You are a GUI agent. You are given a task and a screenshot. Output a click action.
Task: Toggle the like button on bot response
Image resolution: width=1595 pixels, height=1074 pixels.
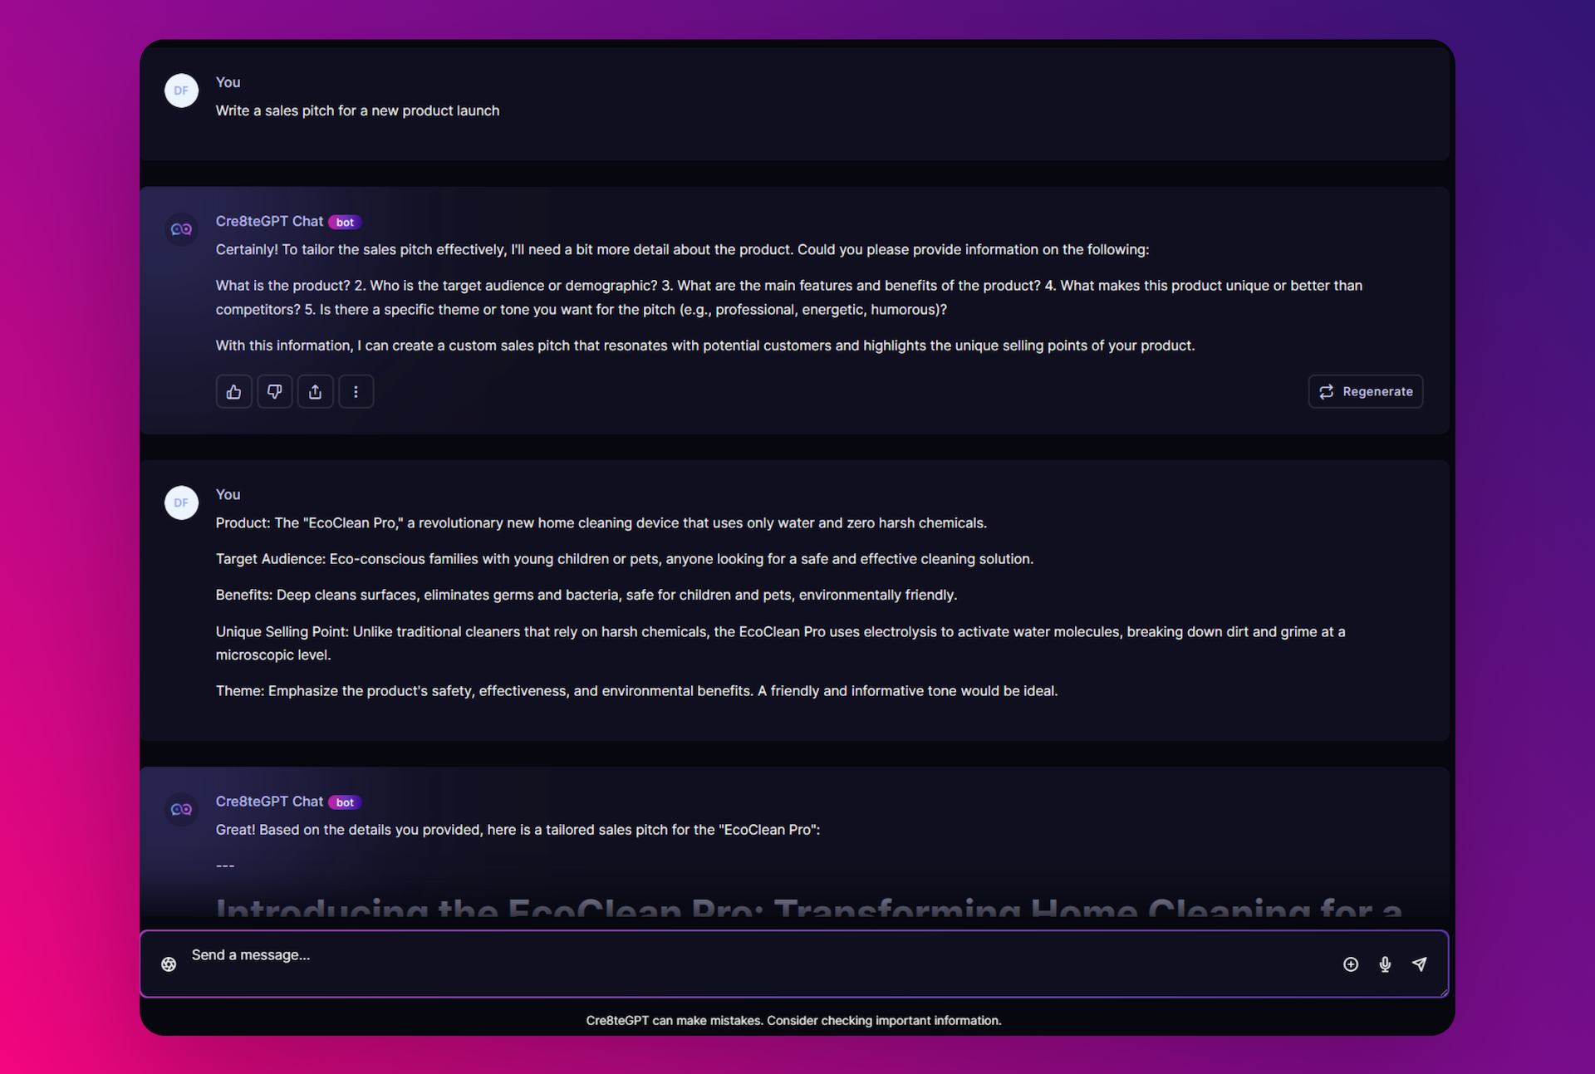(x=233, y=390)
